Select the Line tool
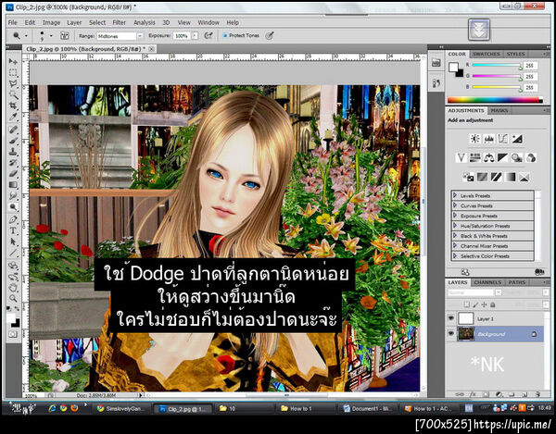556x434 pixels. (13, 253)
